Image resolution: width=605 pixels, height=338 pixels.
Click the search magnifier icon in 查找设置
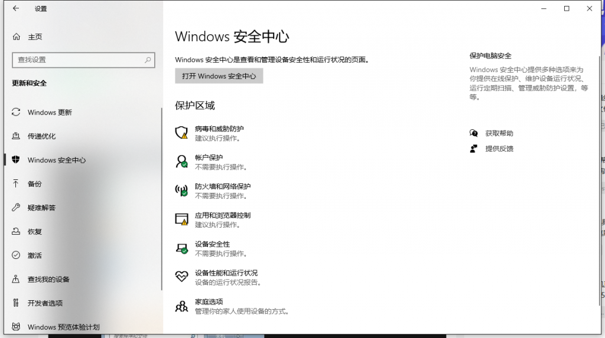148,60
